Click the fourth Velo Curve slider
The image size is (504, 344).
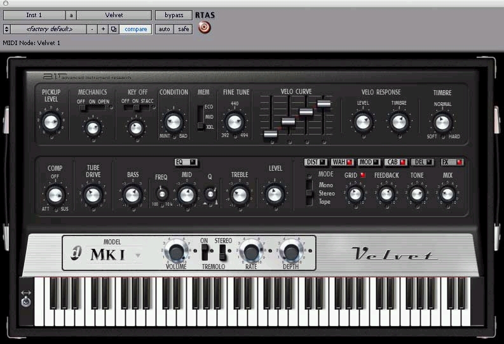324,103
